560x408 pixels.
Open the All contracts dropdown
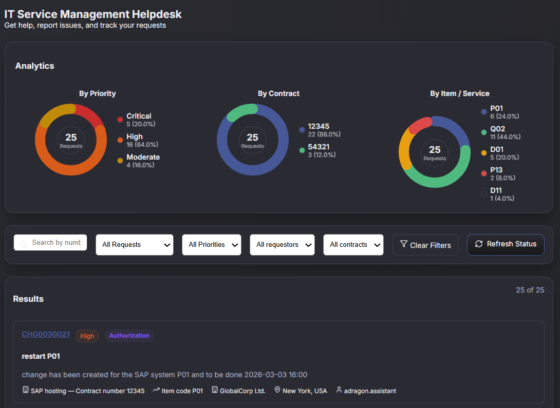(x=353, y=245)
